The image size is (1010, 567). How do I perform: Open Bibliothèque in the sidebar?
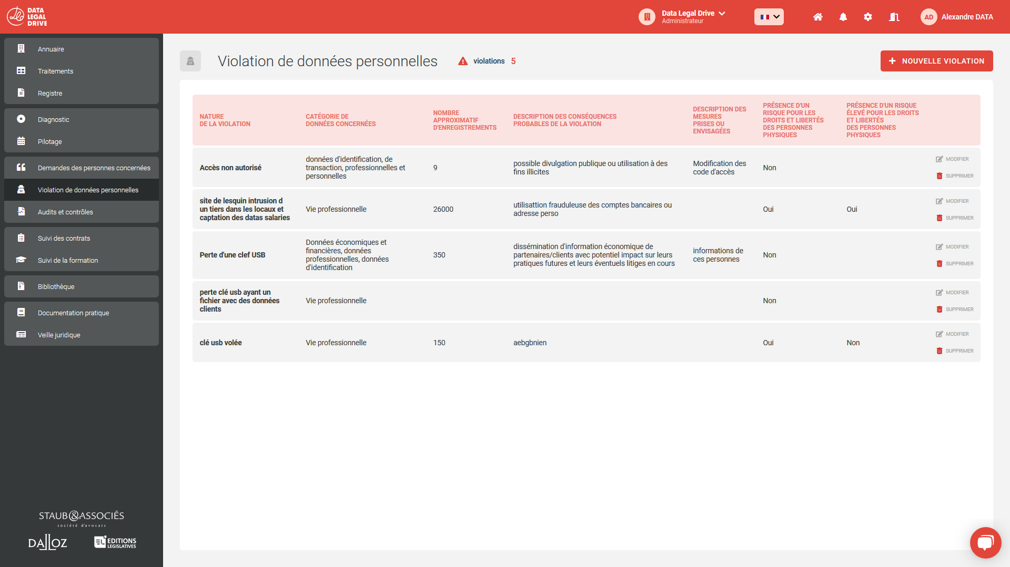click(x=82, y=286)
